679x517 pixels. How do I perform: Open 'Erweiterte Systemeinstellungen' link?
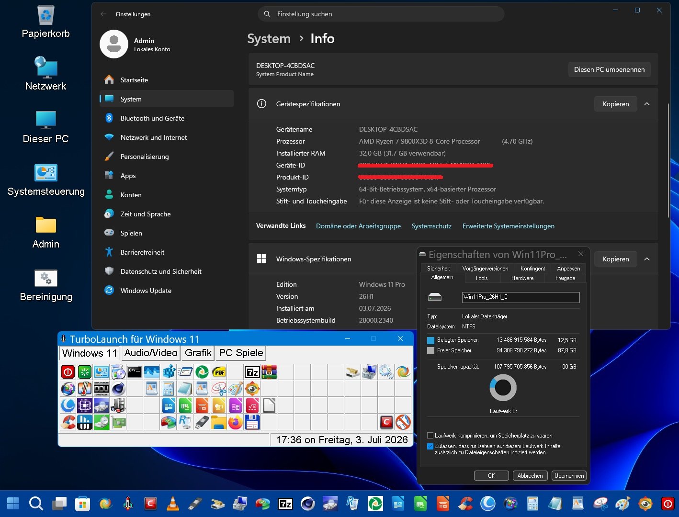click(509, 226)
